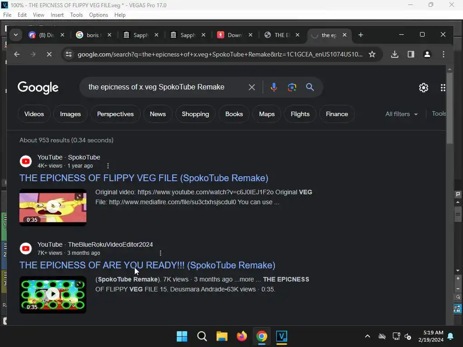Viewport: 463px width, 347px height.
Task: Toggle Chrome side panel
Action: tap(411, 54)
